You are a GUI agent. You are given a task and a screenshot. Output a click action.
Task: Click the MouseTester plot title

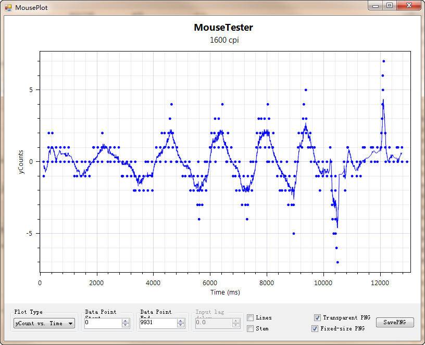click(x=223, y=28)
